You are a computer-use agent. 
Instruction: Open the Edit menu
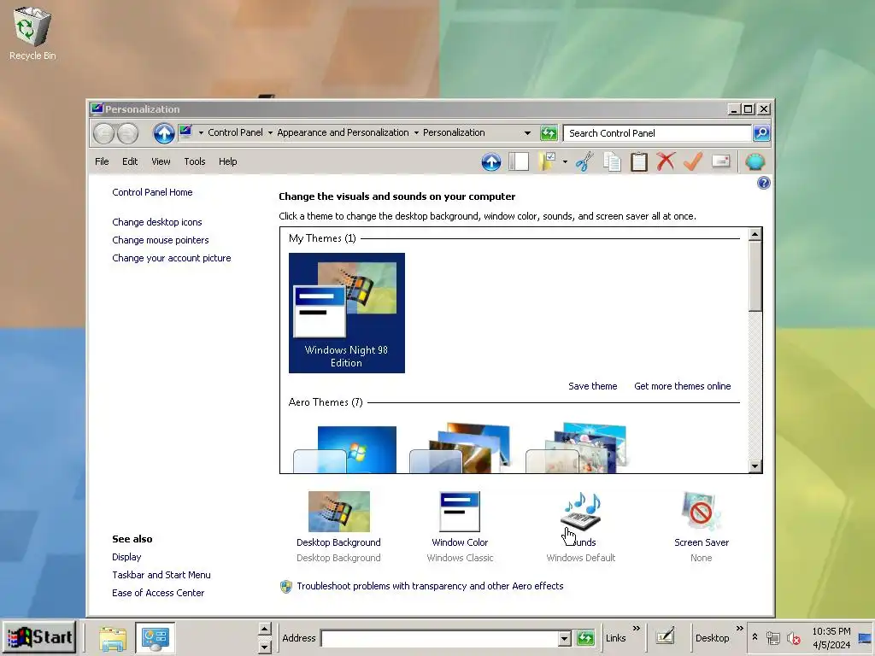point(130,161)
